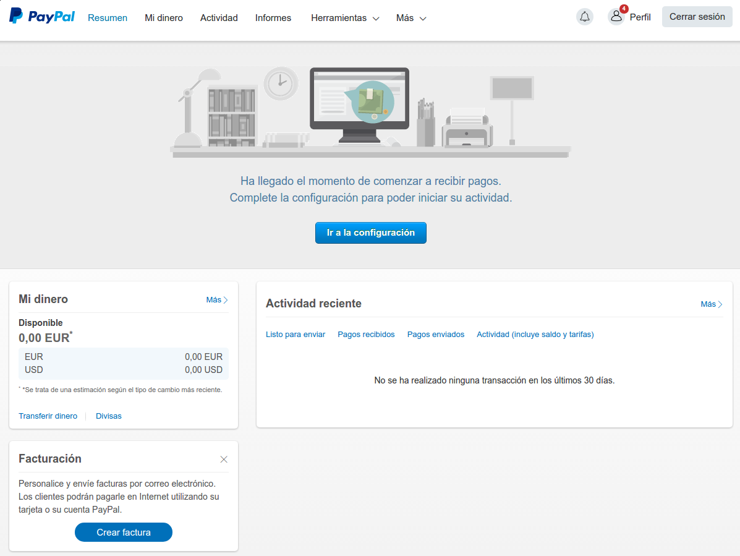
Task: Click the Crear factura button
Action: pos(124,532)
